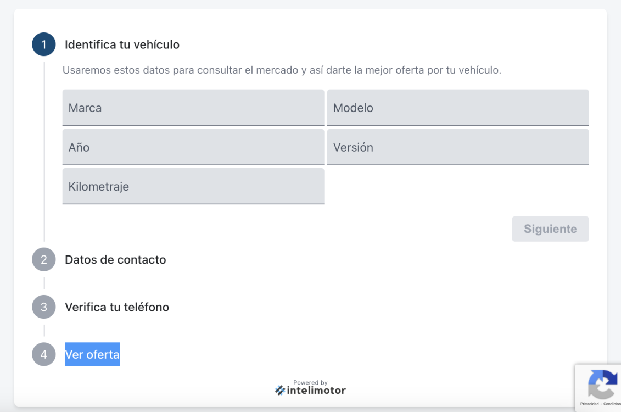Click the Intelimotor logo icon

(x=279, y=389)
